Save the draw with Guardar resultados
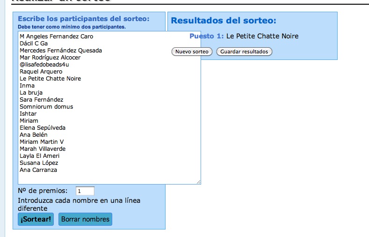Screen dimensions: 369x237 [x=244, y=52]
